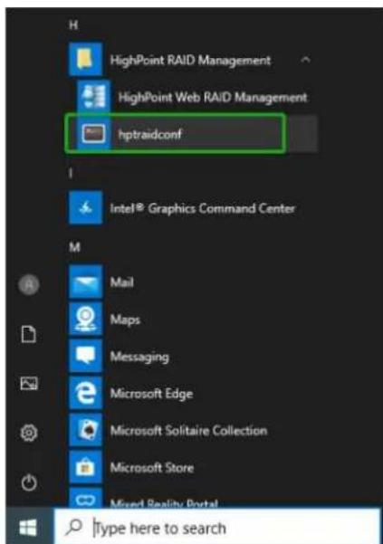383x544 pixels.
Task: Open Pictures from Start sidebar
Action: (x=29, y=384)
